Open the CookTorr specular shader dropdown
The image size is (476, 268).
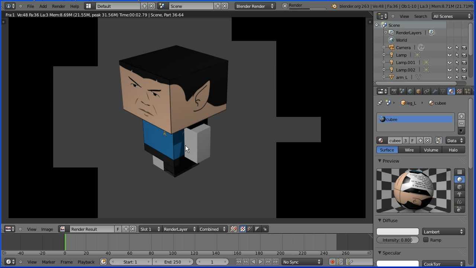pos(443,264)
